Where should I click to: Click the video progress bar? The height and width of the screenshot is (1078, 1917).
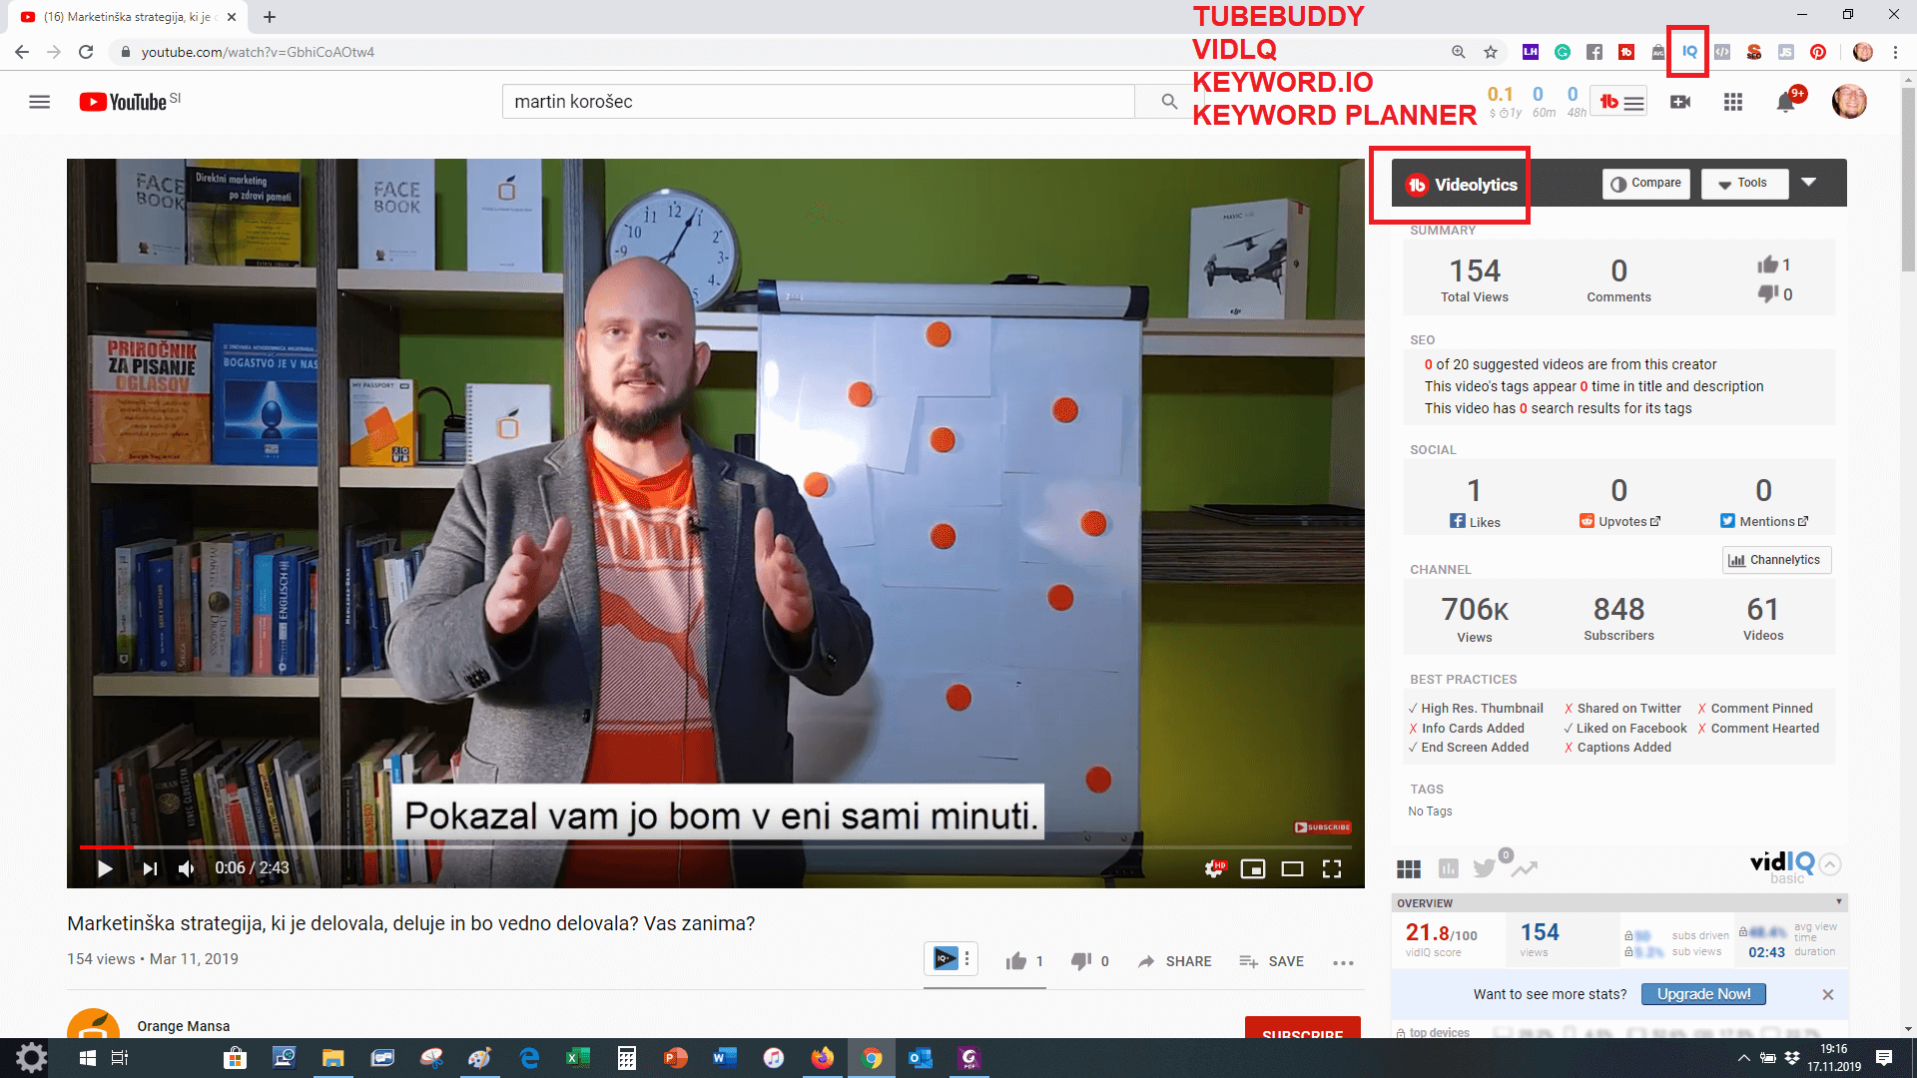coord(699,847)
